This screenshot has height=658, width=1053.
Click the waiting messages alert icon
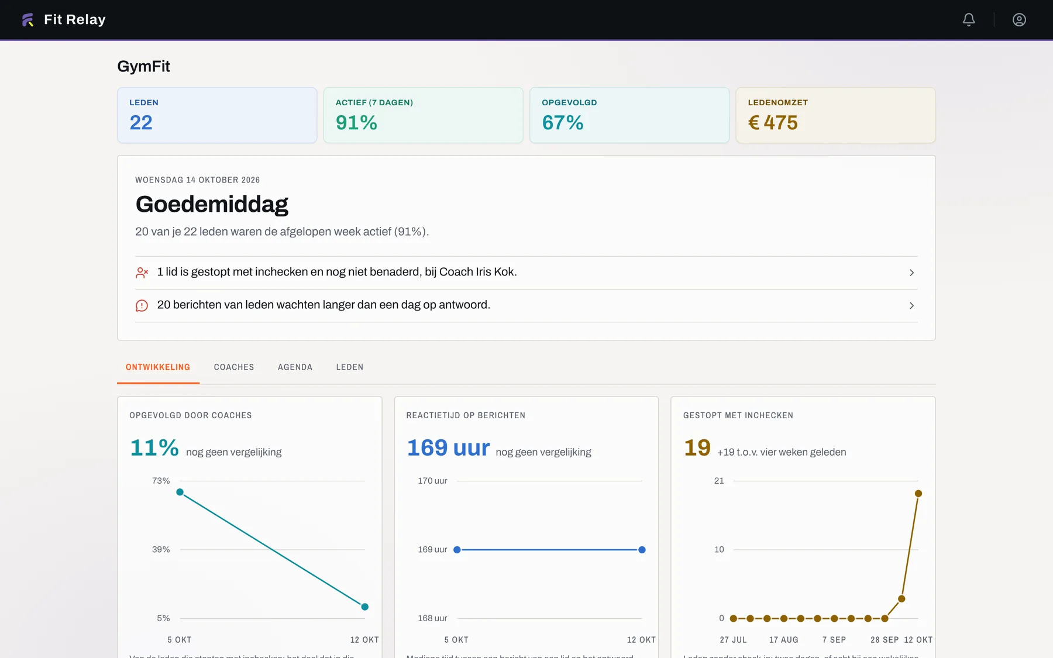click(142, 305)
